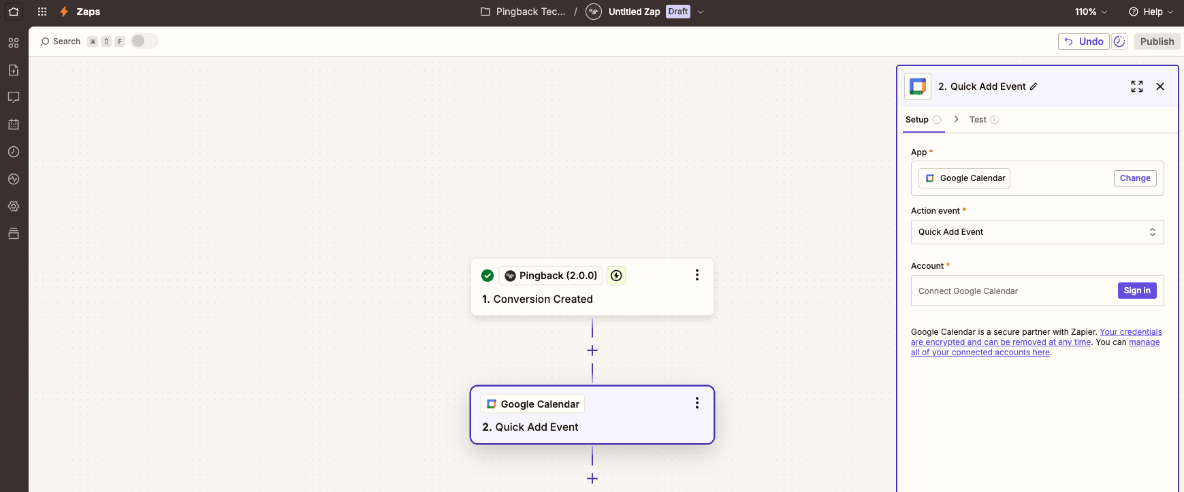This screenshot has width=1184, height=492.
Task: Click the Search label in the toolbar
Action: (x=67, y=42)
